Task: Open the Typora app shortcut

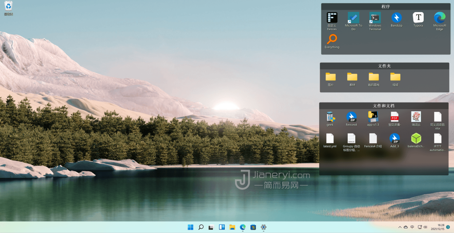Action: (418, 18)
